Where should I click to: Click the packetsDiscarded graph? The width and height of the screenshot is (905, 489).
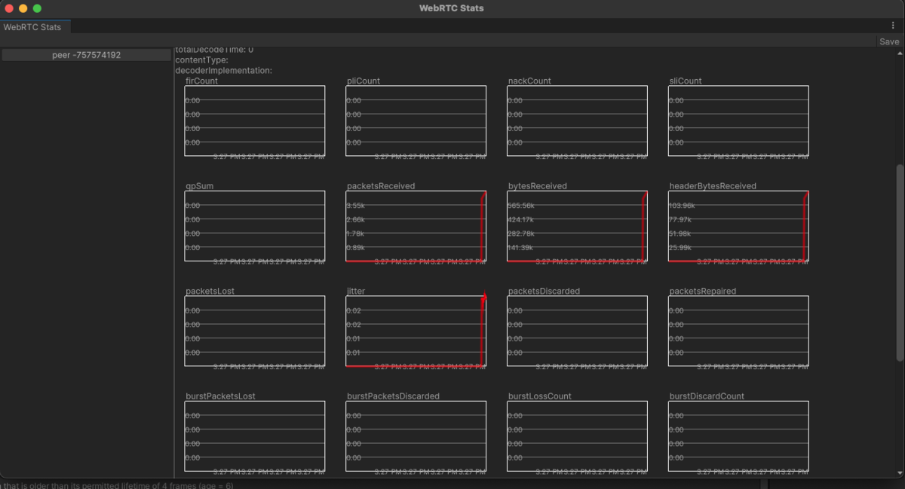(x=578, y=331)
